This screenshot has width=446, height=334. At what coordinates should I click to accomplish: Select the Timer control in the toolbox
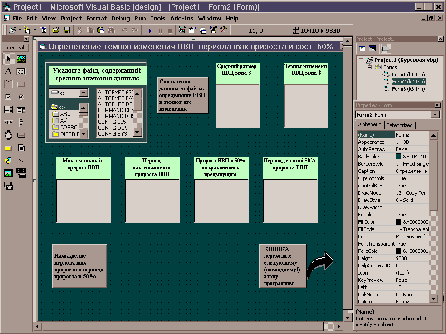coord(8,135)
